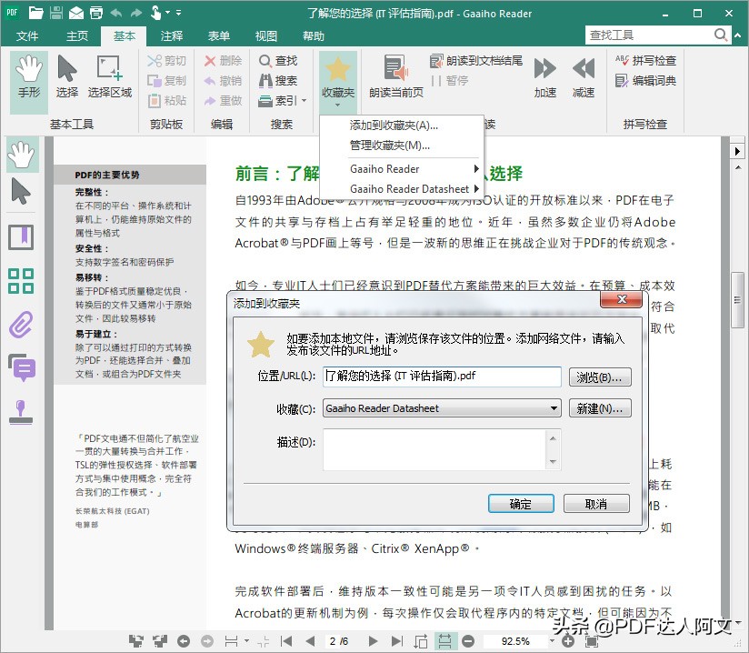Click 朗读到文档结尾 button
Viewport: 749px width, 653px height.
(x=475, y=61)
